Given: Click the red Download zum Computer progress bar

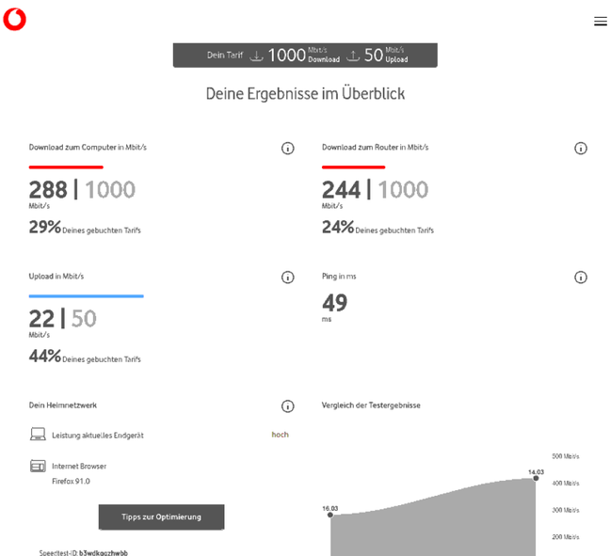Looking at the screenshot, I should pyautogui.click(x=66, y=167).
